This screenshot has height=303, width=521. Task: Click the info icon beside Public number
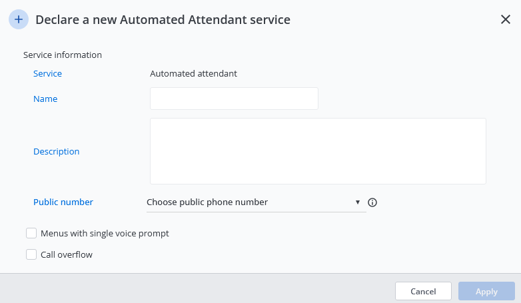pos(372,202)
